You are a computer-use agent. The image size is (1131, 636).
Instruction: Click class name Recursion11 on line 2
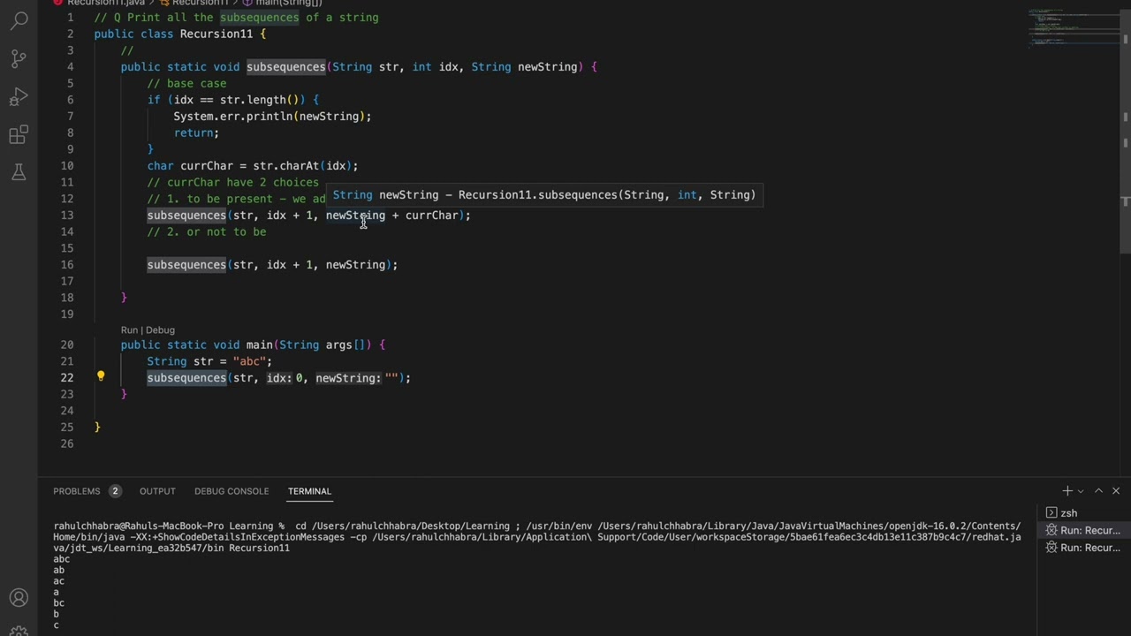(x=216, y=34)
